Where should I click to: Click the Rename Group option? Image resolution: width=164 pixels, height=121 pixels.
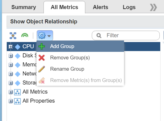(x=67, y=69)
